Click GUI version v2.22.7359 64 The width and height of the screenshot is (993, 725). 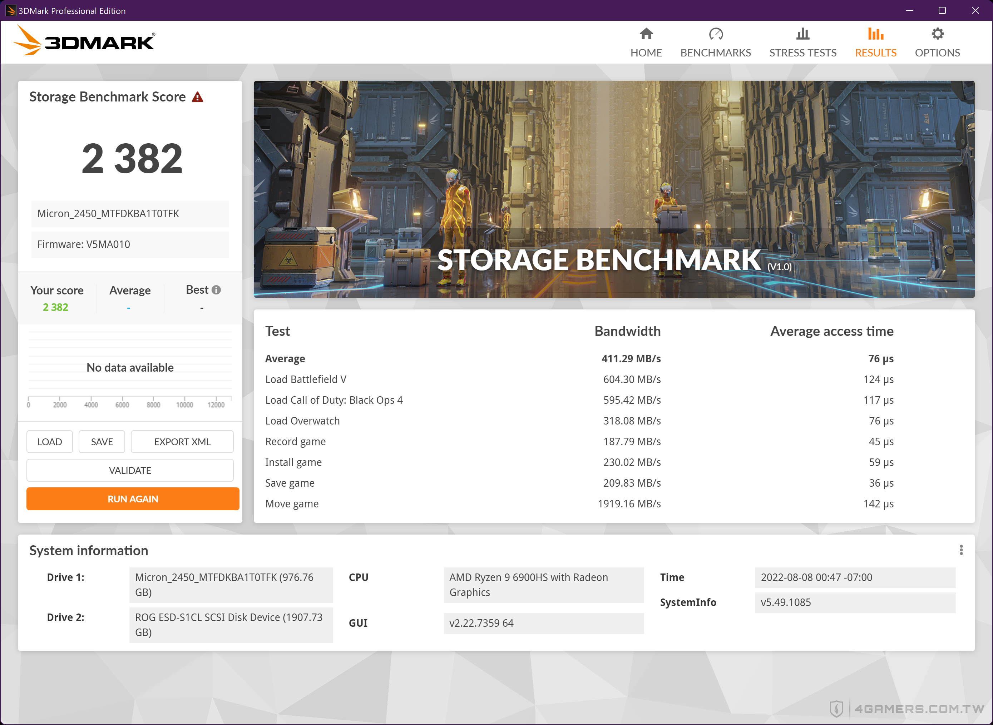[x=543, y=623]
